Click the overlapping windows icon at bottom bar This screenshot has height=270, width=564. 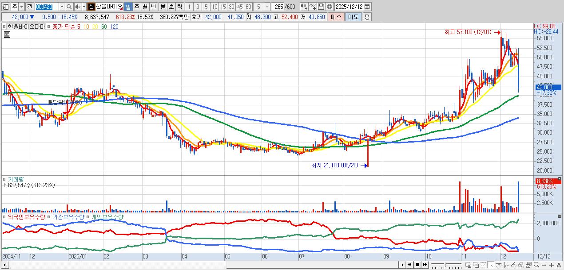coord(476,265)
